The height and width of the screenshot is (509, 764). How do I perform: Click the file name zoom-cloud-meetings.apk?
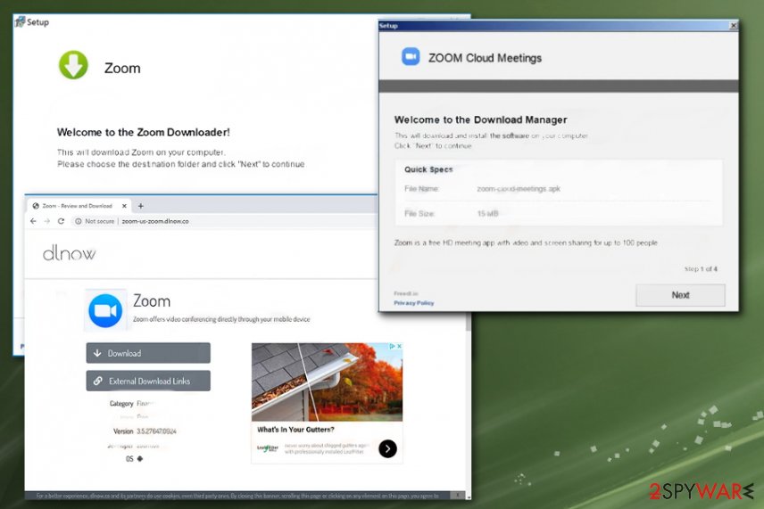[519, 189]
